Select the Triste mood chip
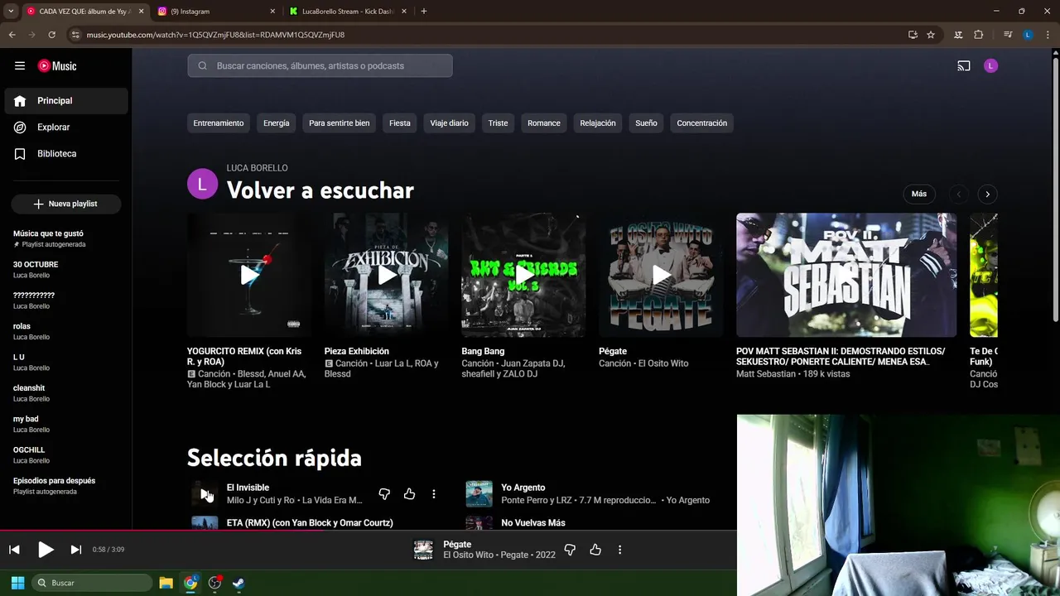This screenshot has height=596, width=1060. [498, 123]
